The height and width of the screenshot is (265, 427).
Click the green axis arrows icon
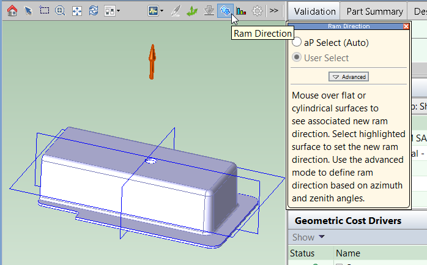191,10
